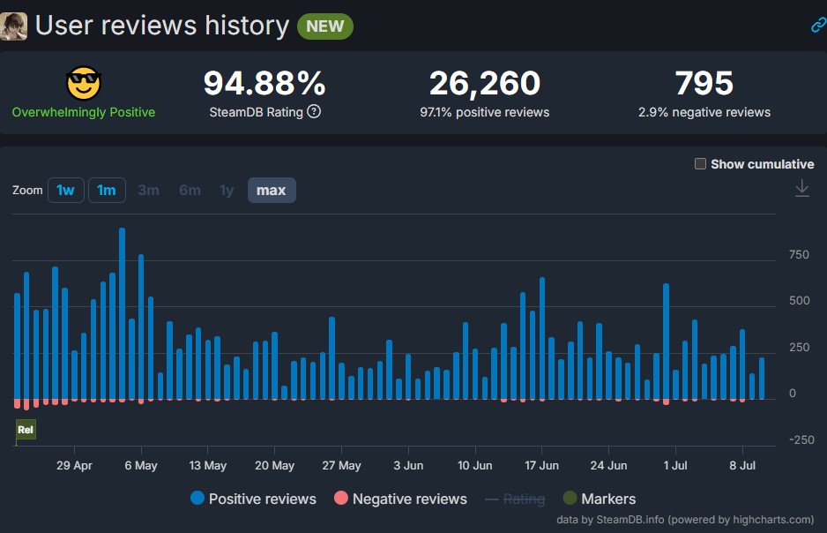Image resolution: width=827 pixels, height=533 pixels.
Task: Click the 795 negative reviews count
Action: (x=704, y=83)
